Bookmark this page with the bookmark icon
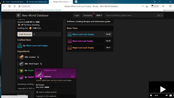This screenshot has height=98, width=174. 163,6
